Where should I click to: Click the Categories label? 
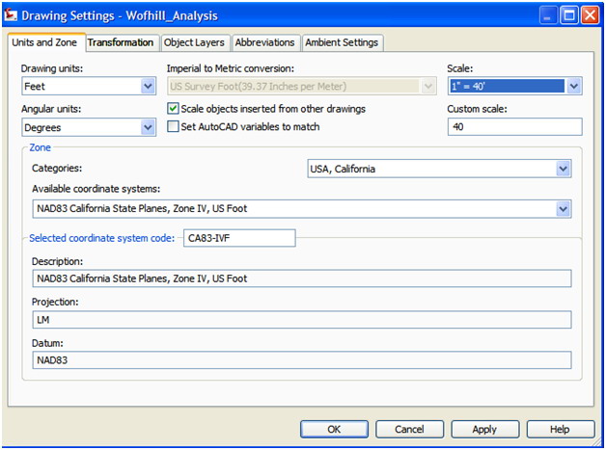[x=57, y=168]
